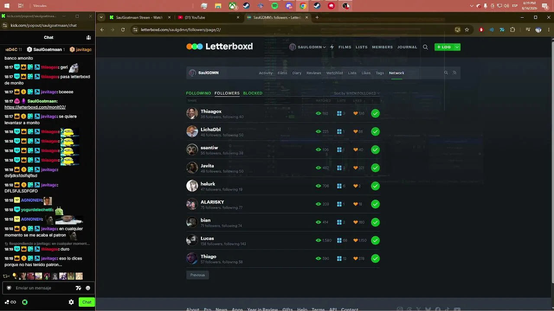Open Letterboxd Instagram footer icon
Image resolution: width=554 pixels, height=311 pixels.
tap(400, 309)
